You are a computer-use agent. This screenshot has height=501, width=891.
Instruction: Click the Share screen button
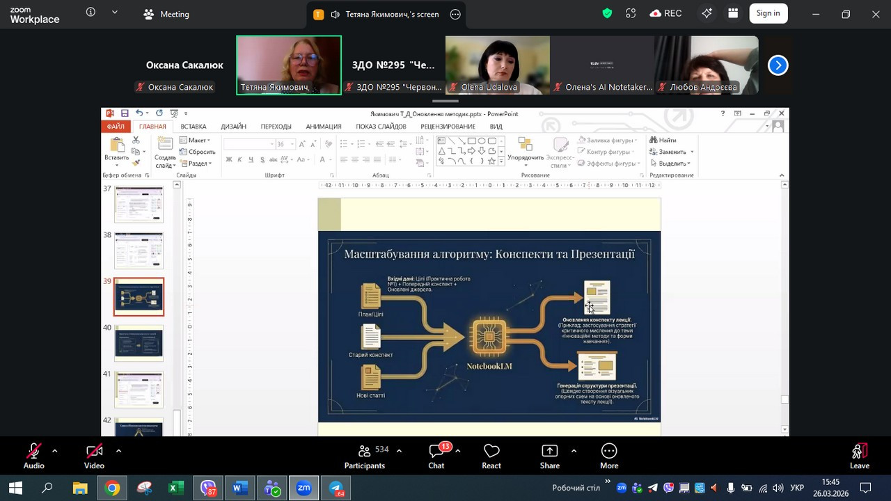(x=549, y=456)
